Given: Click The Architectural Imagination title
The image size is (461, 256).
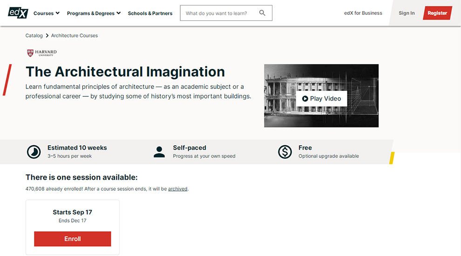Looking at the screenshot, I should pos(125,72).
